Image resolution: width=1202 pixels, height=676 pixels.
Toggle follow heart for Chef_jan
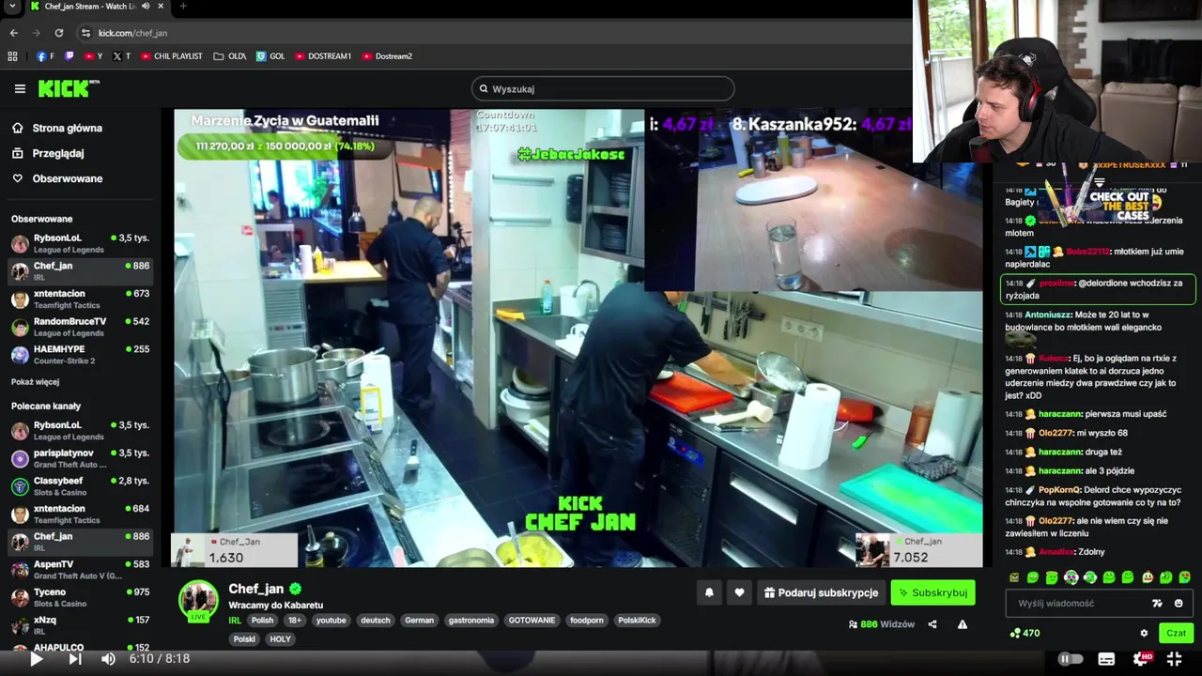coord(739,592)
